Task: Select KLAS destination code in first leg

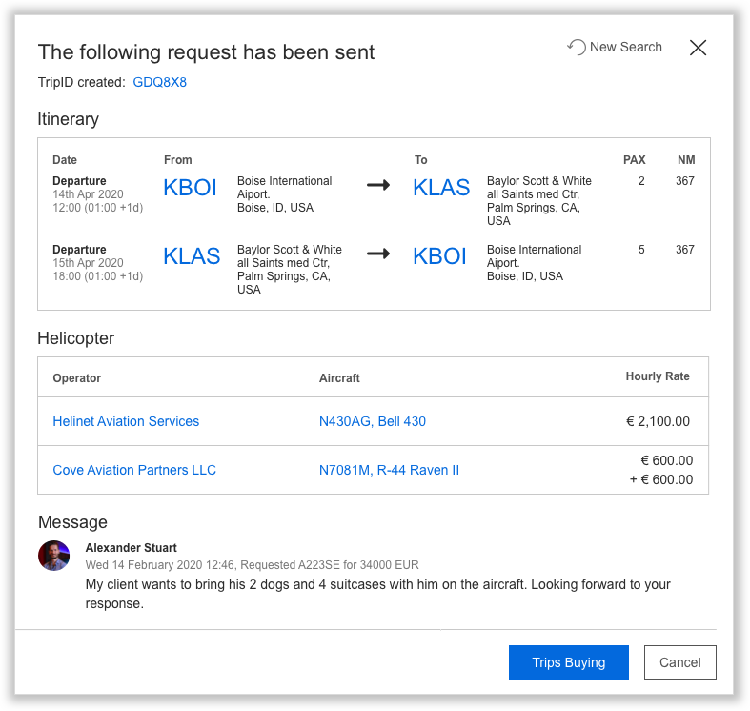Action: coord(441,188)
